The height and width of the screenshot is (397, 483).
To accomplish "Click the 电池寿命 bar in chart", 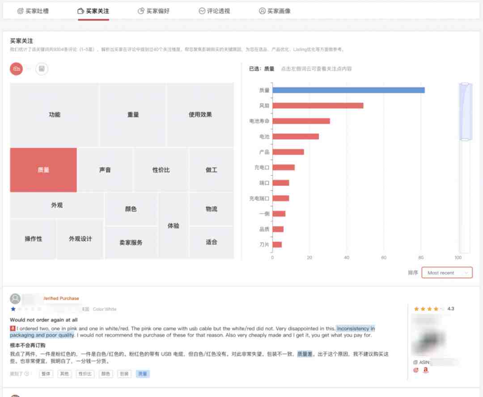I will point(301,121).
